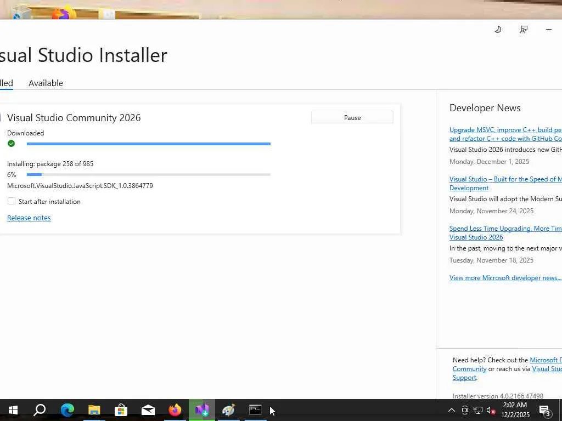Pause the Visual Studio Community 2026 installation
Screen dimensions: 562x421
352,117
